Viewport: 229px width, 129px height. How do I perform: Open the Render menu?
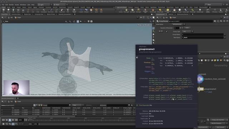(11, 5)
